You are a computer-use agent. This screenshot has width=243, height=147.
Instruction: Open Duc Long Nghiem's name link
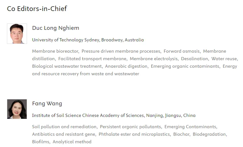56,28
